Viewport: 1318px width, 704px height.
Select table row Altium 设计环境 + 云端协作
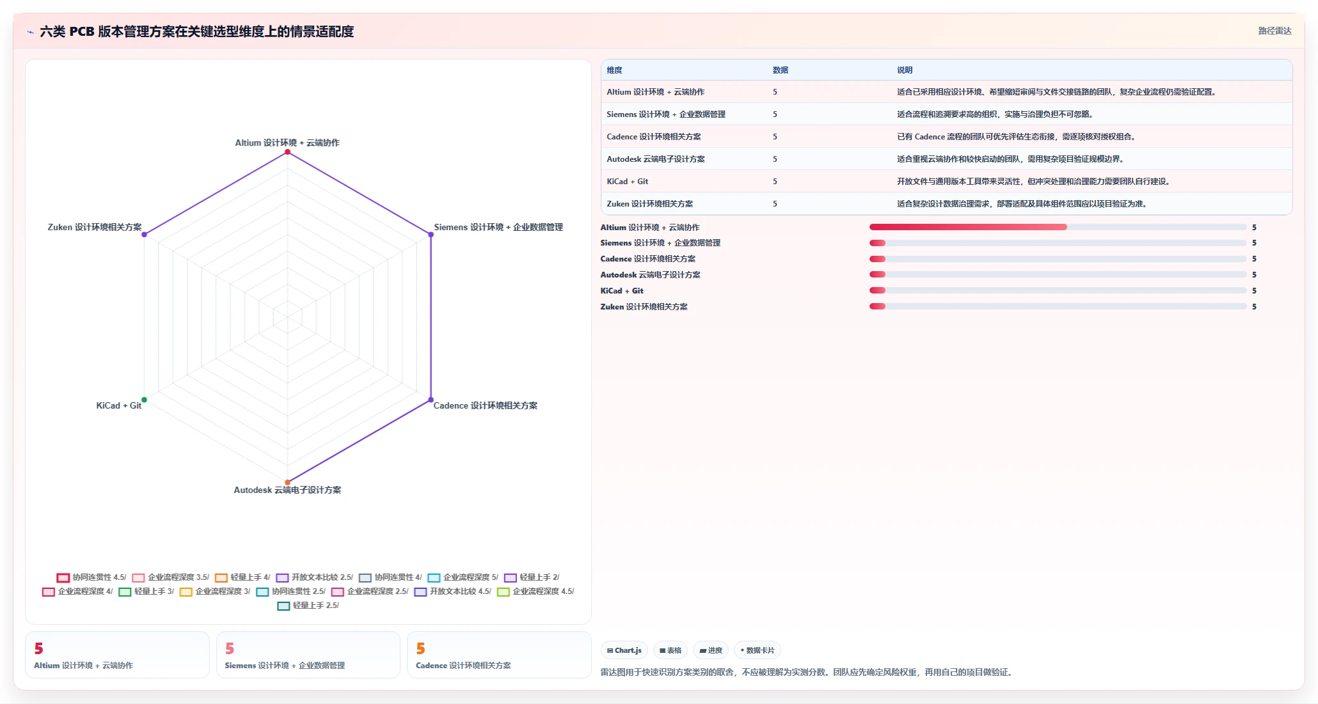pos(946,92)
